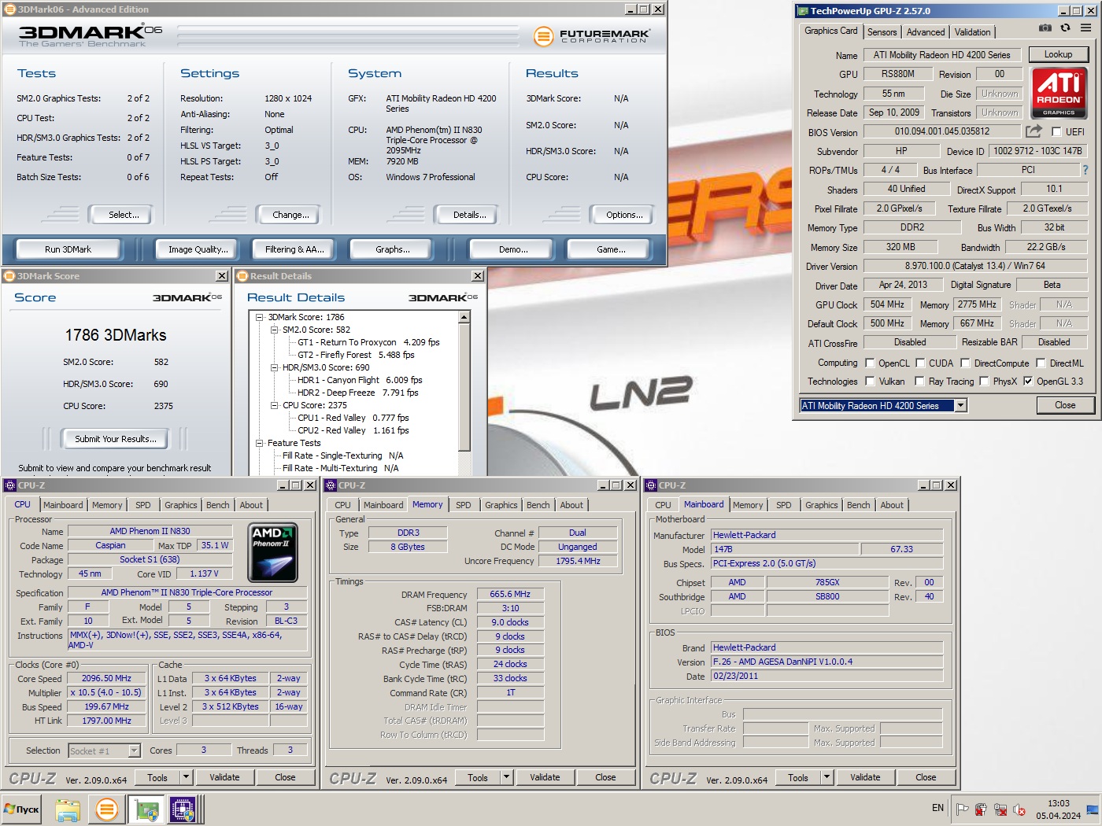1102x826 pixels.
Task: Close the Result Details window with its X
Action: click(x=478, y=276)
